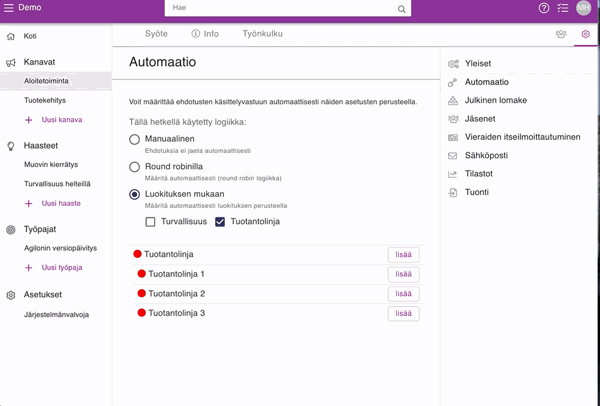The image size is (600, 406).
Task: Click the Sähköposti envelope icon
Action: point(452,156)
